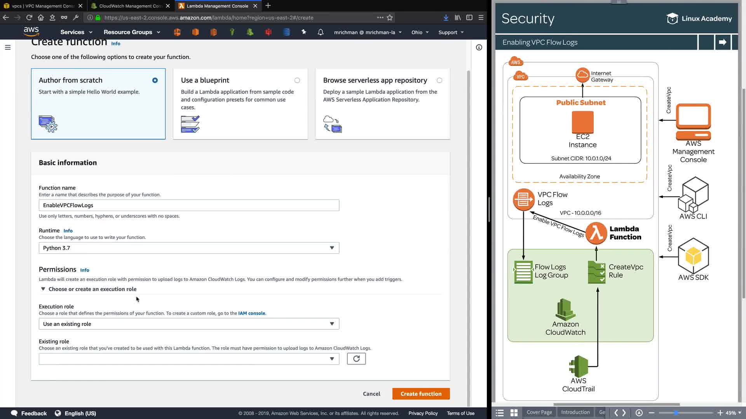
Task: Open the Services menu
Action: pos(76,32)
